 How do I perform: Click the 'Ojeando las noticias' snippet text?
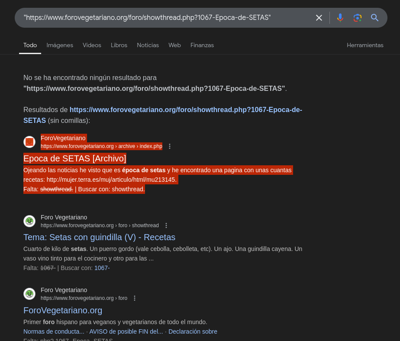tap(158, 175)
